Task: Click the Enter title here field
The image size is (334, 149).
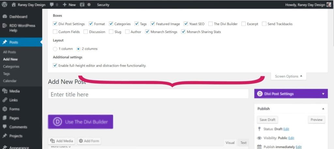Action: (x=148, y=94)
